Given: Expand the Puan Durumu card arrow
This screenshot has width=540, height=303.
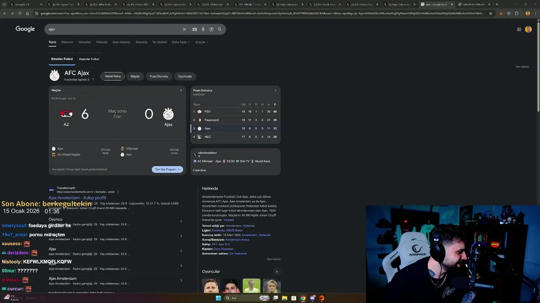Looking at the screenshot, I should click(275, 90).
